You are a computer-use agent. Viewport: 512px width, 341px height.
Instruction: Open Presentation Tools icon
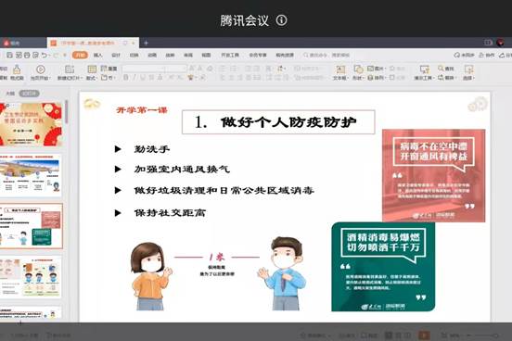[425, 69]
